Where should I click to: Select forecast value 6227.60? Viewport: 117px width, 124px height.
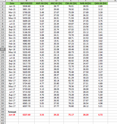tap(26, 115)
